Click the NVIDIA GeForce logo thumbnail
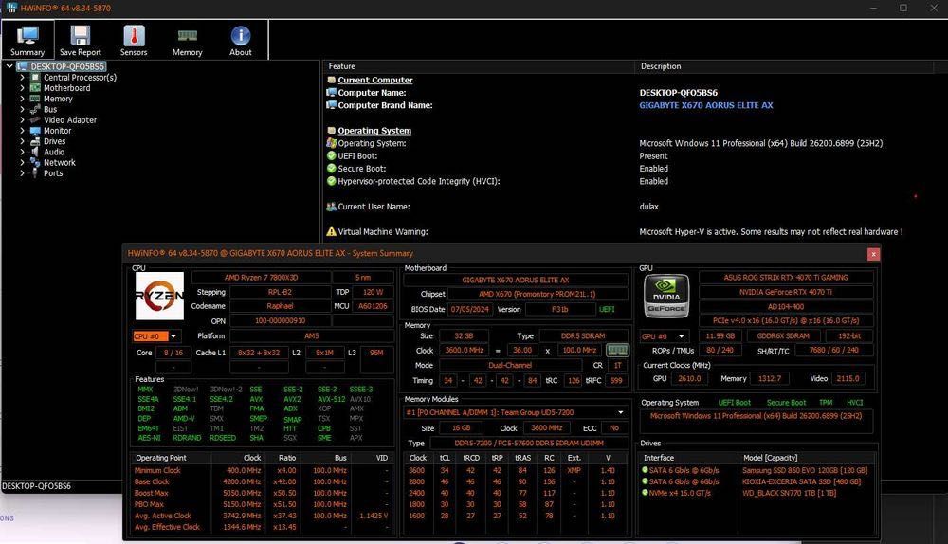 click(x=666, y=297)
